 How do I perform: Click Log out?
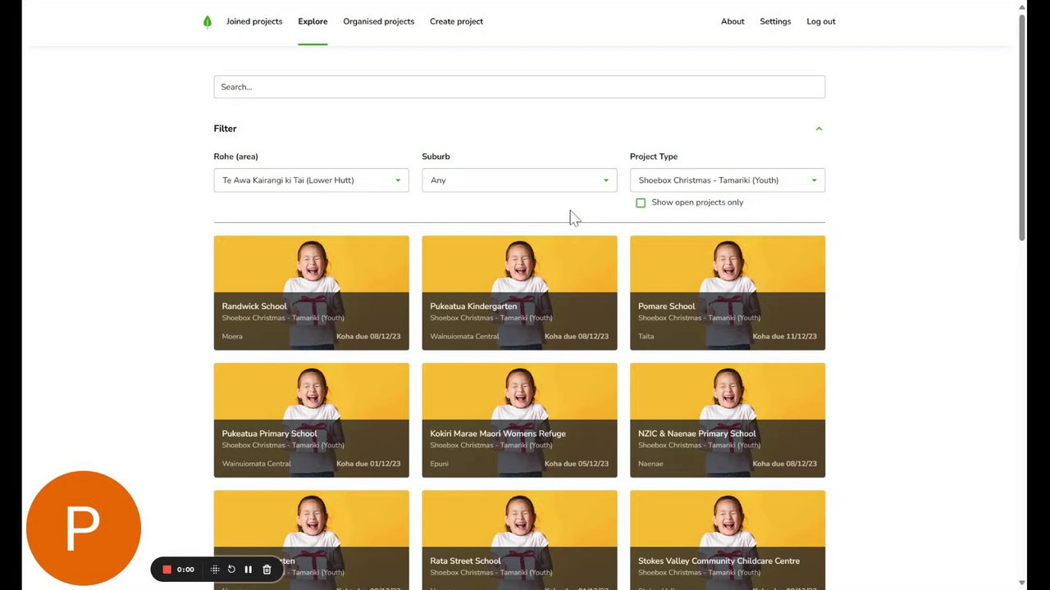point(821,21)
